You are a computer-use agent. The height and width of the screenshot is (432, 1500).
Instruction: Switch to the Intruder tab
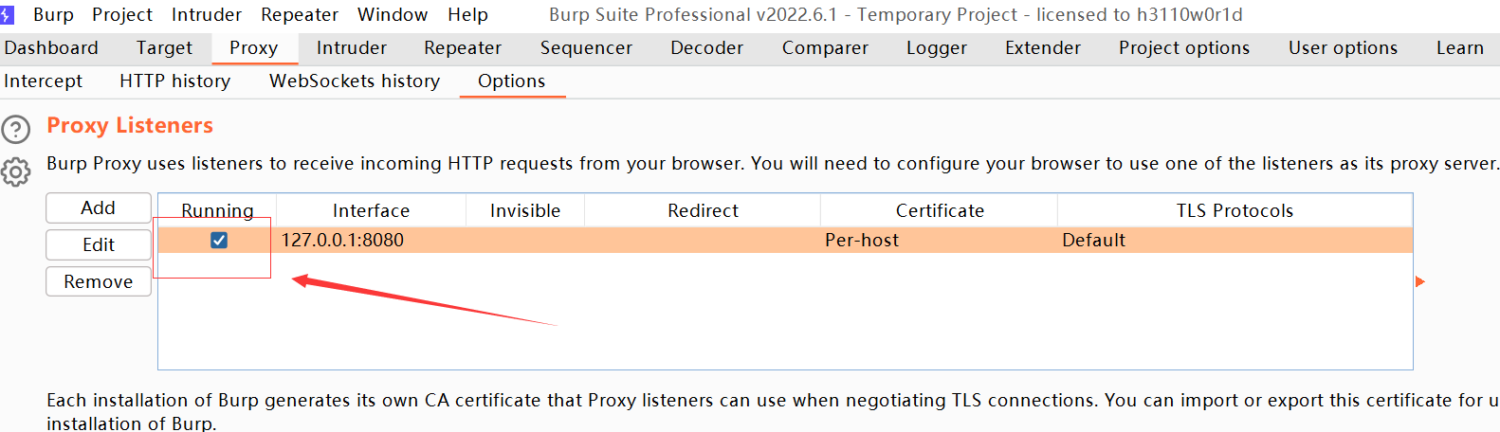point(351,47)
